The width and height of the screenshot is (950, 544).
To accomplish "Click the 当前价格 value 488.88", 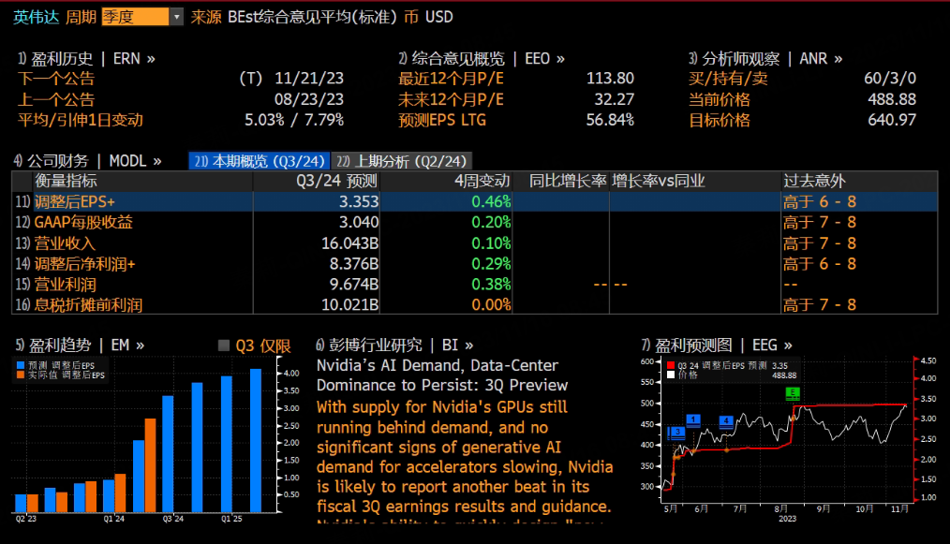I will tap(892, 99).
